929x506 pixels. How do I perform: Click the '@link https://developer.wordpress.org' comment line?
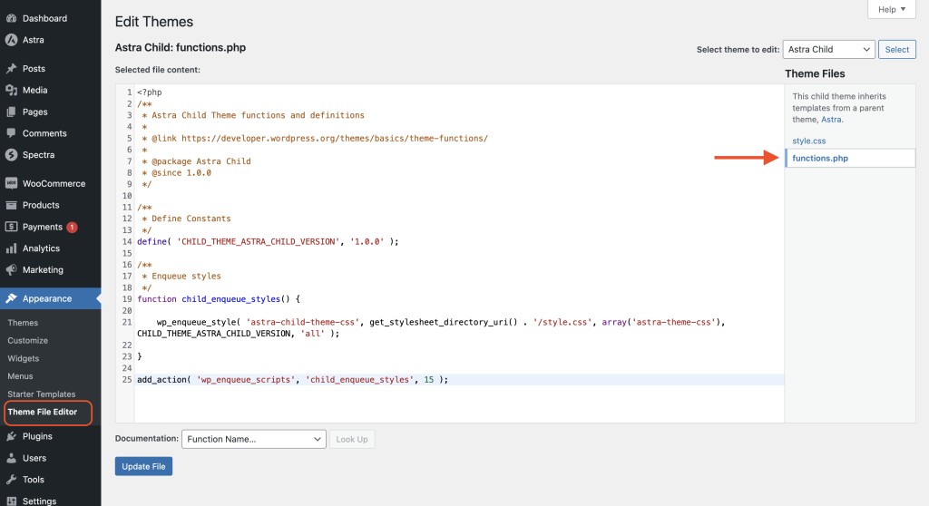click(x=315, y=138)
